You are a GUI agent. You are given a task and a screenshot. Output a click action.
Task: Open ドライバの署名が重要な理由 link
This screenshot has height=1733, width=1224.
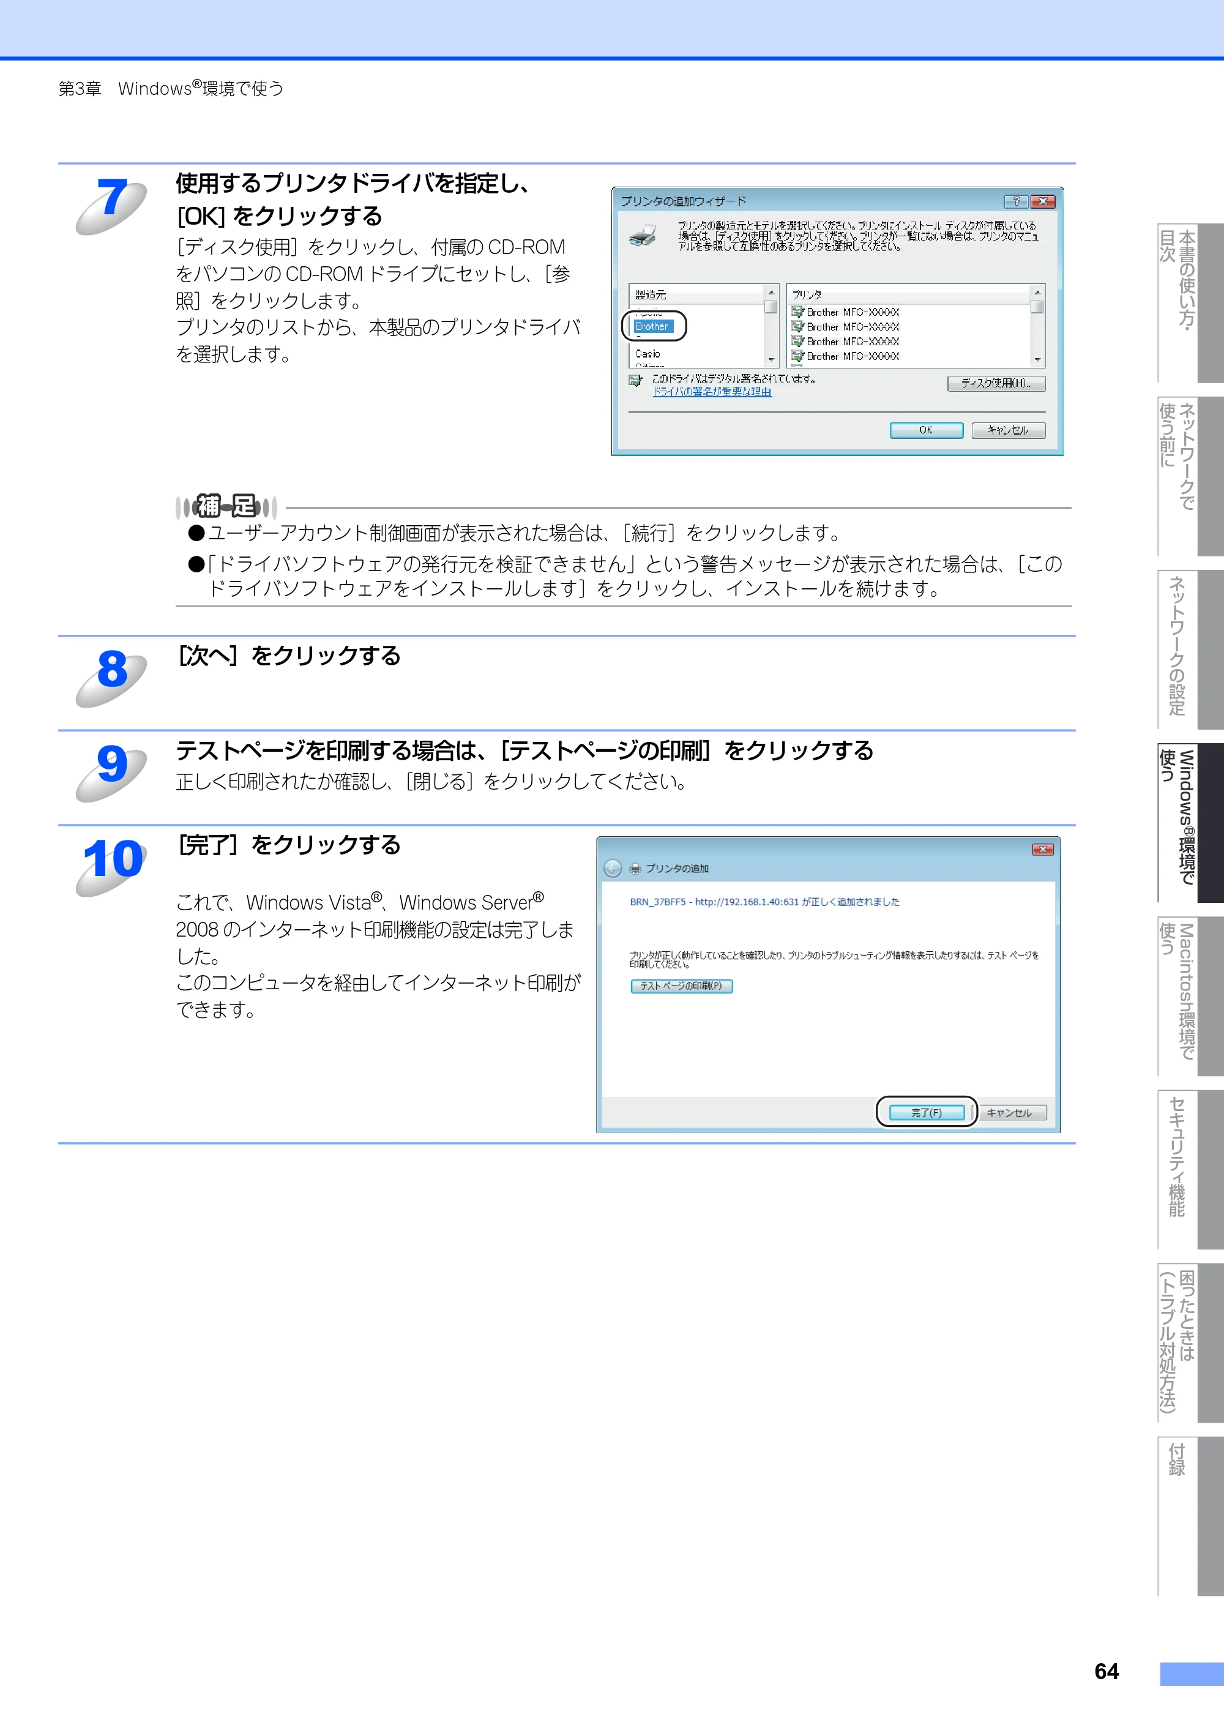click(x=712, y=392)
